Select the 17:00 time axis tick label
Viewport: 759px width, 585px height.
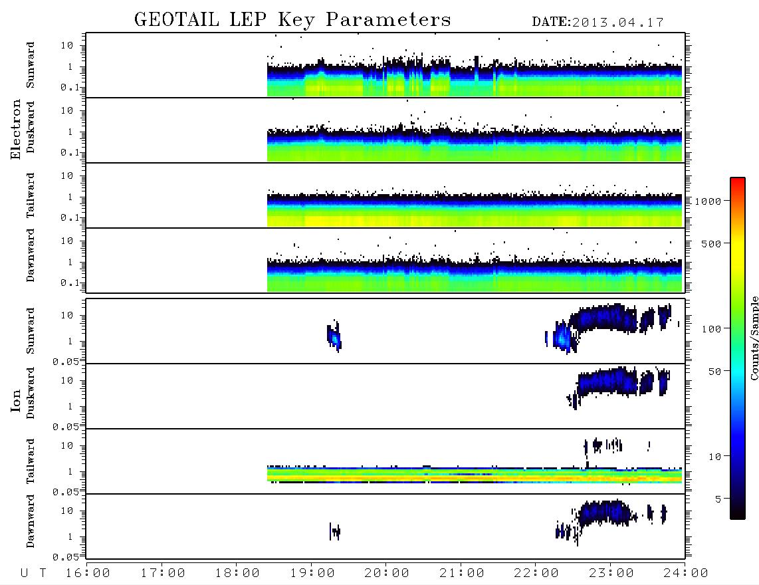pyautogui.click(x=163, y=574)
